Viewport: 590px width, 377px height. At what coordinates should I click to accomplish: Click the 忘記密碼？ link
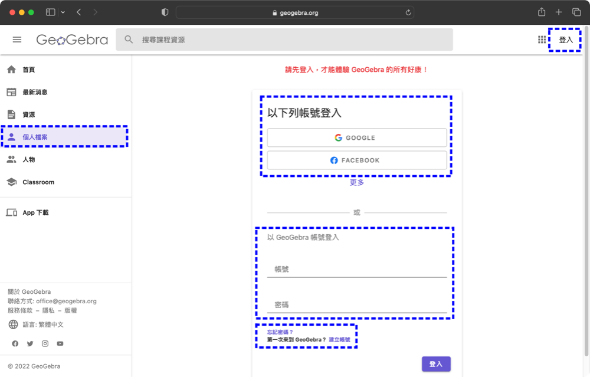click(280, 332)
